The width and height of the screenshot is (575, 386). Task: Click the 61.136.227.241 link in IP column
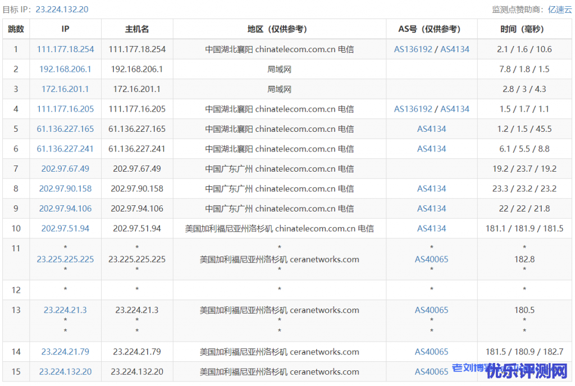click(65, 149)
